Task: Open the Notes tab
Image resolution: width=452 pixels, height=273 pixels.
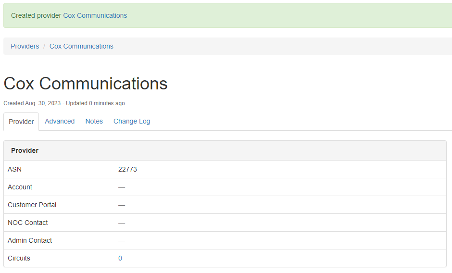Action: click(94, 121)
